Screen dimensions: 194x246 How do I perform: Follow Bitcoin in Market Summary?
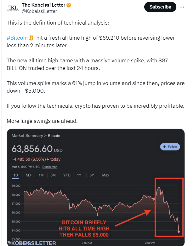pyautogui.click(x=170, y=147)
